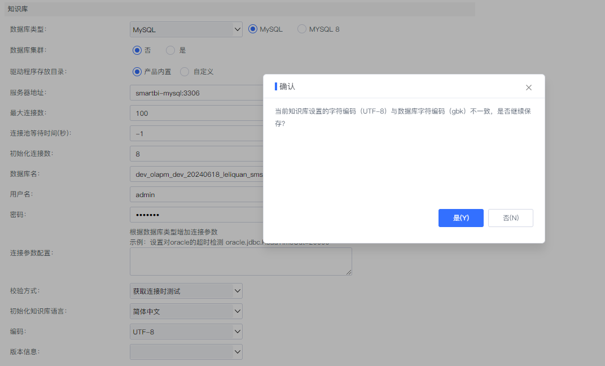Click the 密码 password field
Viewport: 605px width, 366px height.
tap(198, 215)
